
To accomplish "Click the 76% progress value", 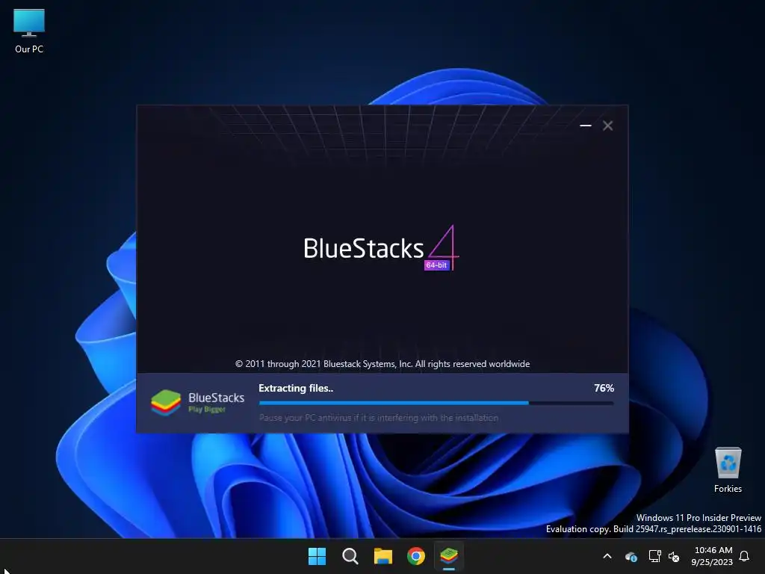I will 604,388.
